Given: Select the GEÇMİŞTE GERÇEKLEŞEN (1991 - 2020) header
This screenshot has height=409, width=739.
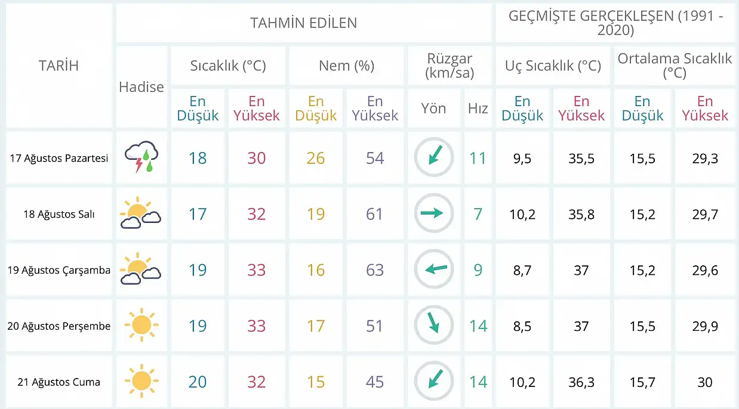Looking at the screenshot, I should point(615,23).
